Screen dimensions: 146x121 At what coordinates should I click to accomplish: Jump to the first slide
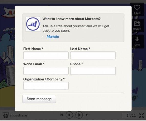click(x=61, y=115)
